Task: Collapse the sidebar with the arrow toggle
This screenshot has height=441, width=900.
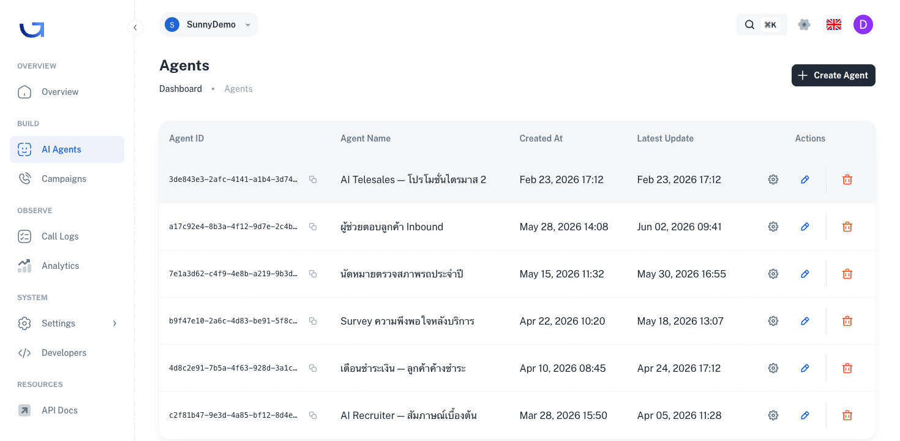Action: [135, 28]
